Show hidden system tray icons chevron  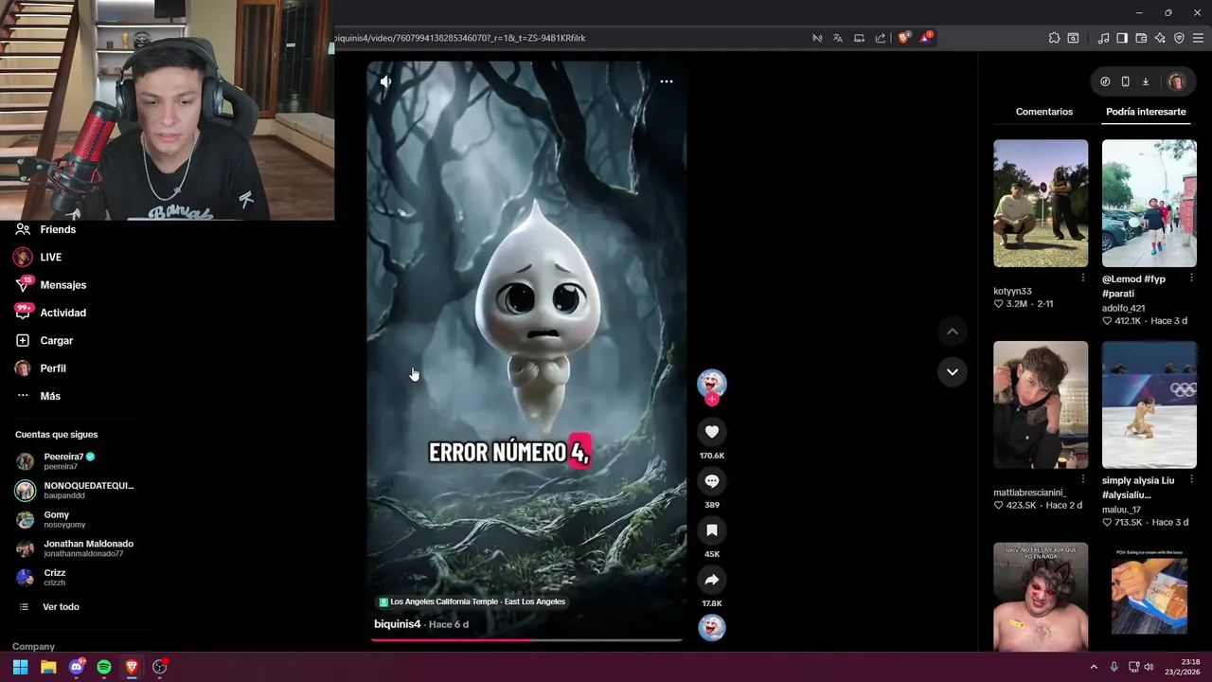(1094, 667)
